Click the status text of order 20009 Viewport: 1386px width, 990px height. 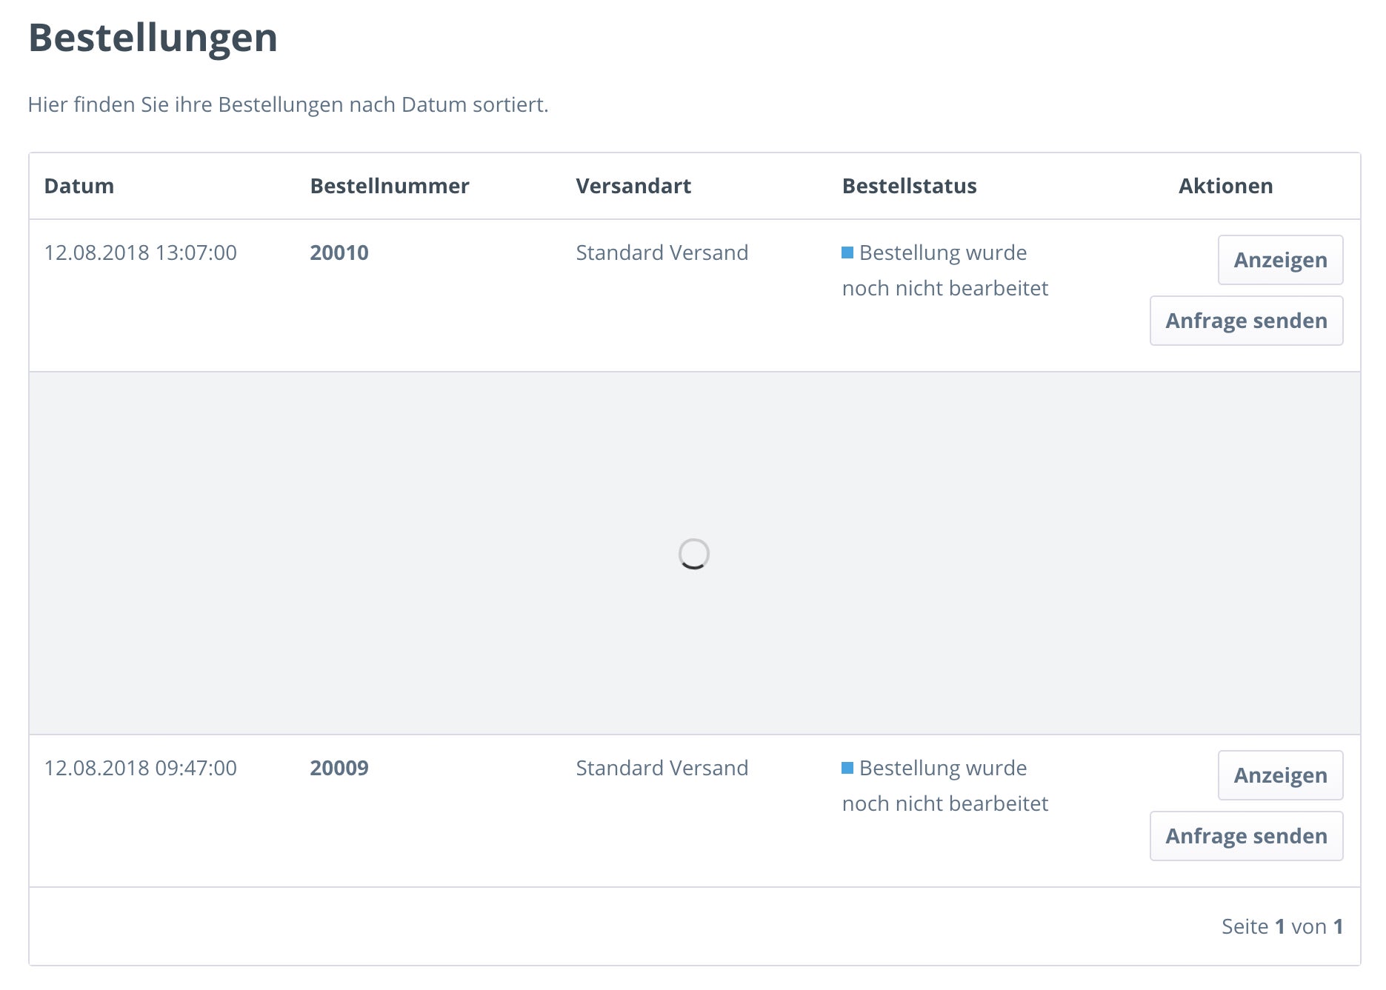coord(945,786)
